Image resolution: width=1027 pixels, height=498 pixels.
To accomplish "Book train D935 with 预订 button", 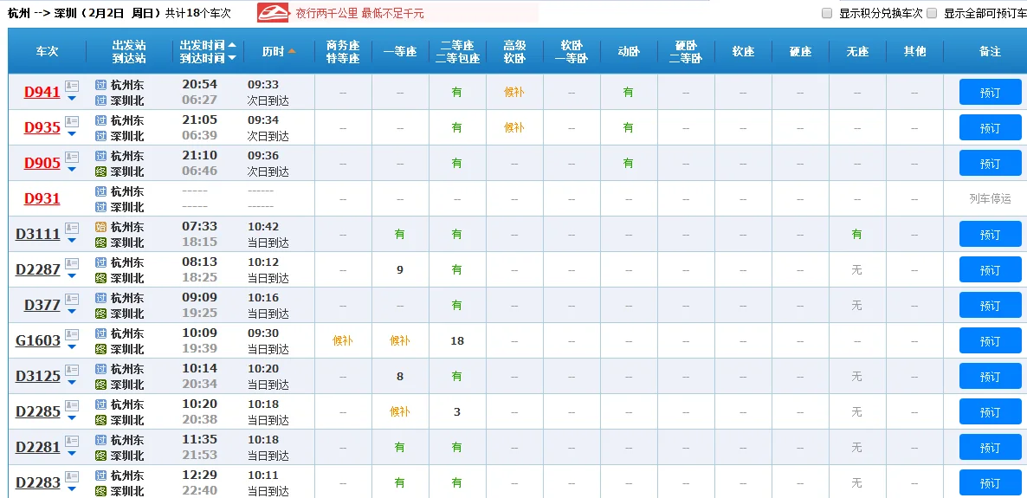I will (991, 128).
